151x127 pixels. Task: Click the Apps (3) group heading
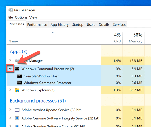[19, 52]
